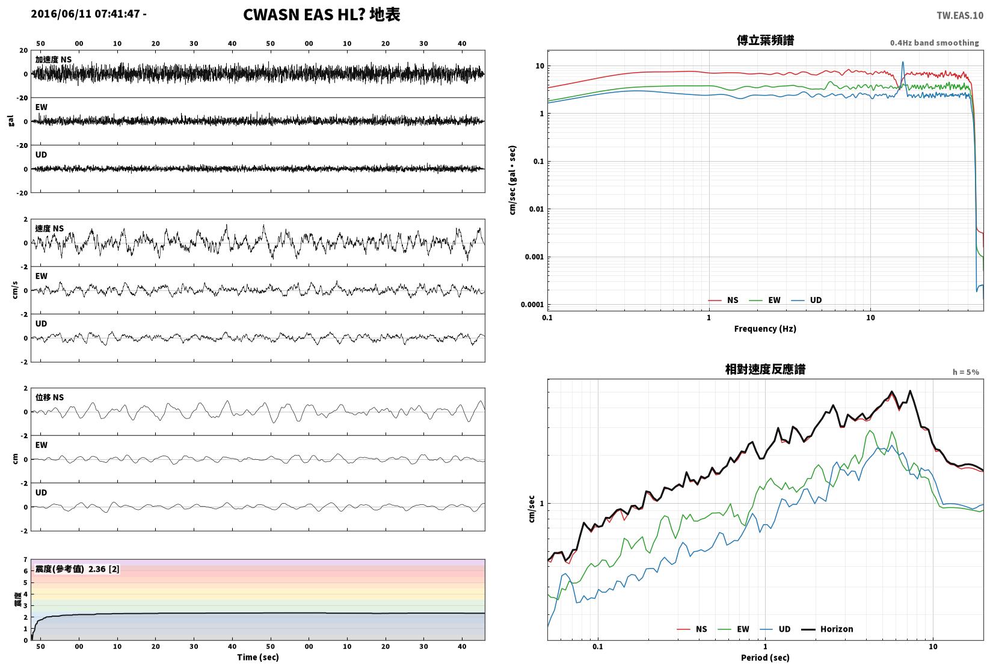The height and width of the screenshot is (669, 990).
Task: Click the 位移 NS waveform label
Action: tap(49, 397)
